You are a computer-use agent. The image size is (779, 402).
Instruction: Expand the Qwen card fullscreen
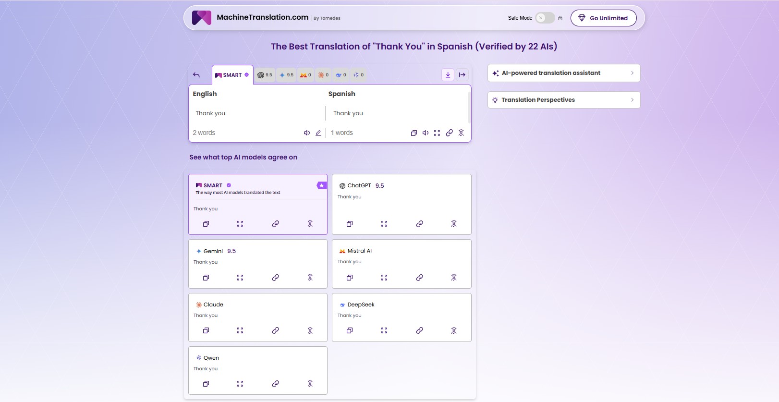coord(240,384)
